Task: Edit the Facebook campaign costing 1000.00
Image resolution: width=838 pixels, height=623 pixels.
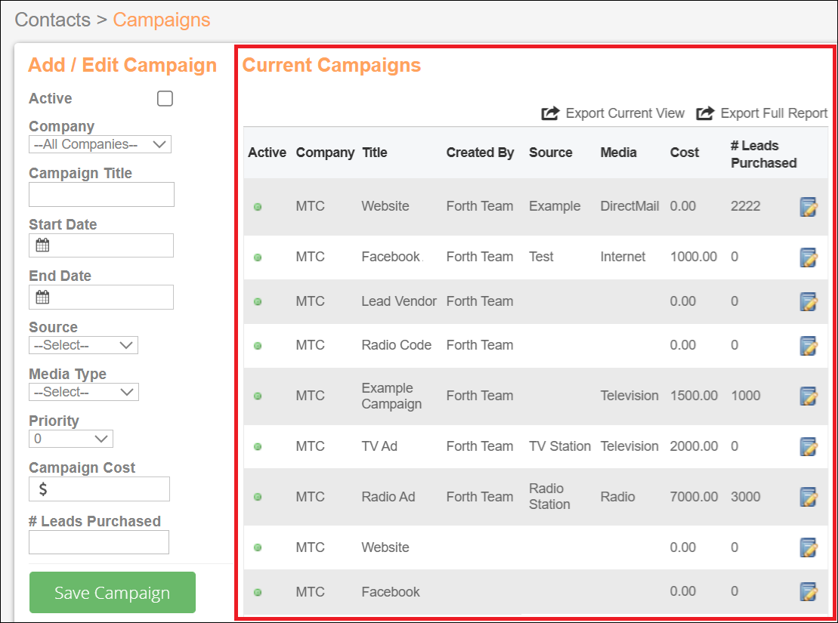Action: point(808,258)
